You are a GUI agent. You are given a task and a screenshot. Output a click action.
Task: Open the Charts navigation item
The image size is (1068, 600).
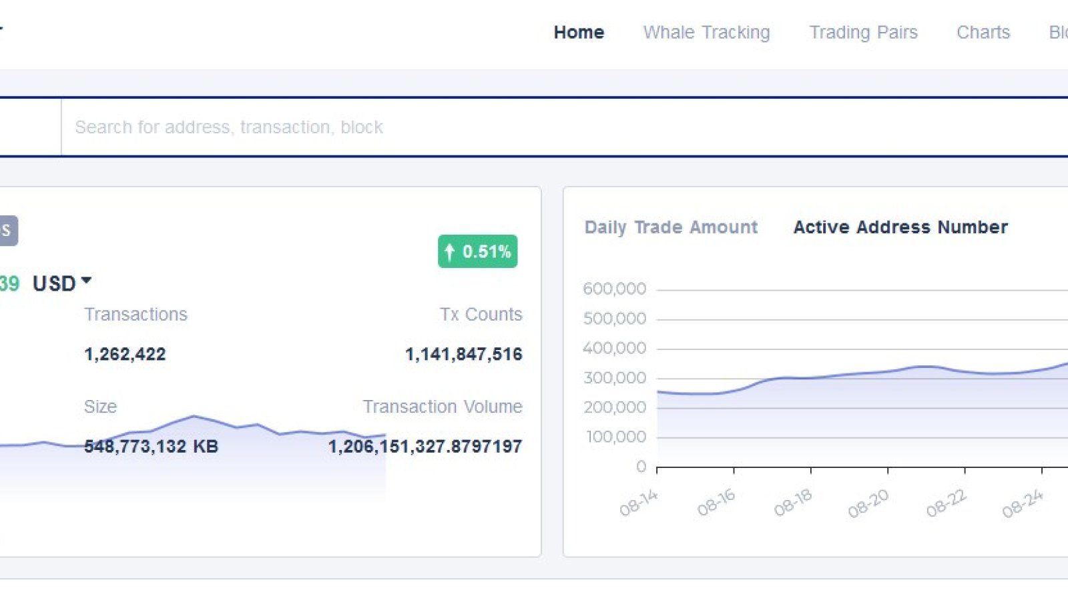click(983, 32)
